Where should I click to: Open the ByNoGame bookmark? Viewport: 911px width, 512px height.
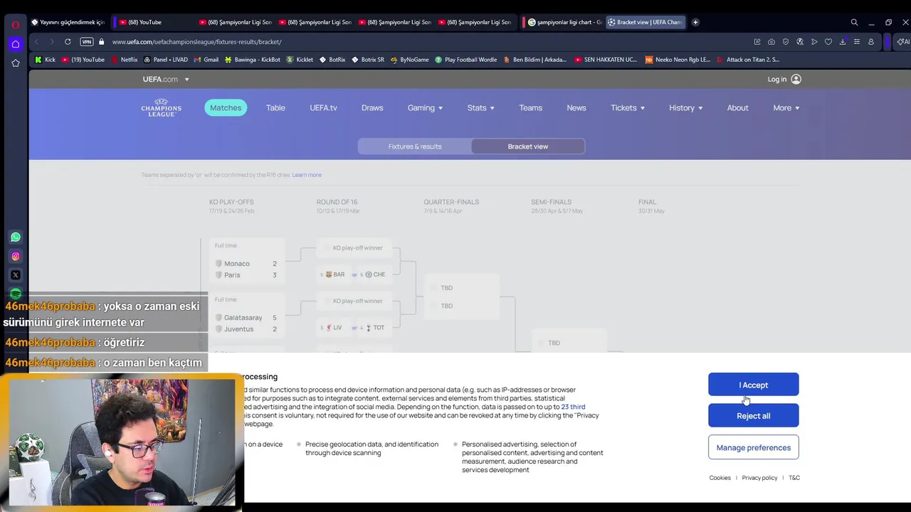[x=409, y=60]
